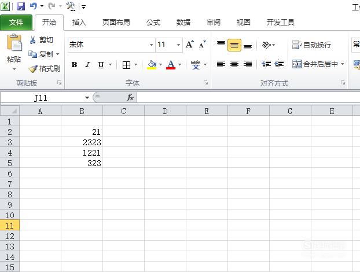Click the tools icon in quick access toolbar

coord(71,6)
